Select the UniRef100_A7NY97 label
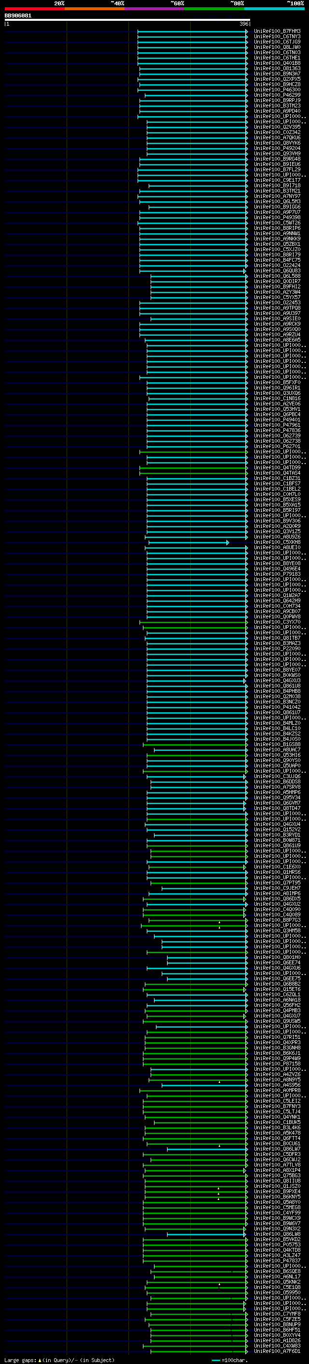This screenshot has width=309, height=1364. click(277, 196)
